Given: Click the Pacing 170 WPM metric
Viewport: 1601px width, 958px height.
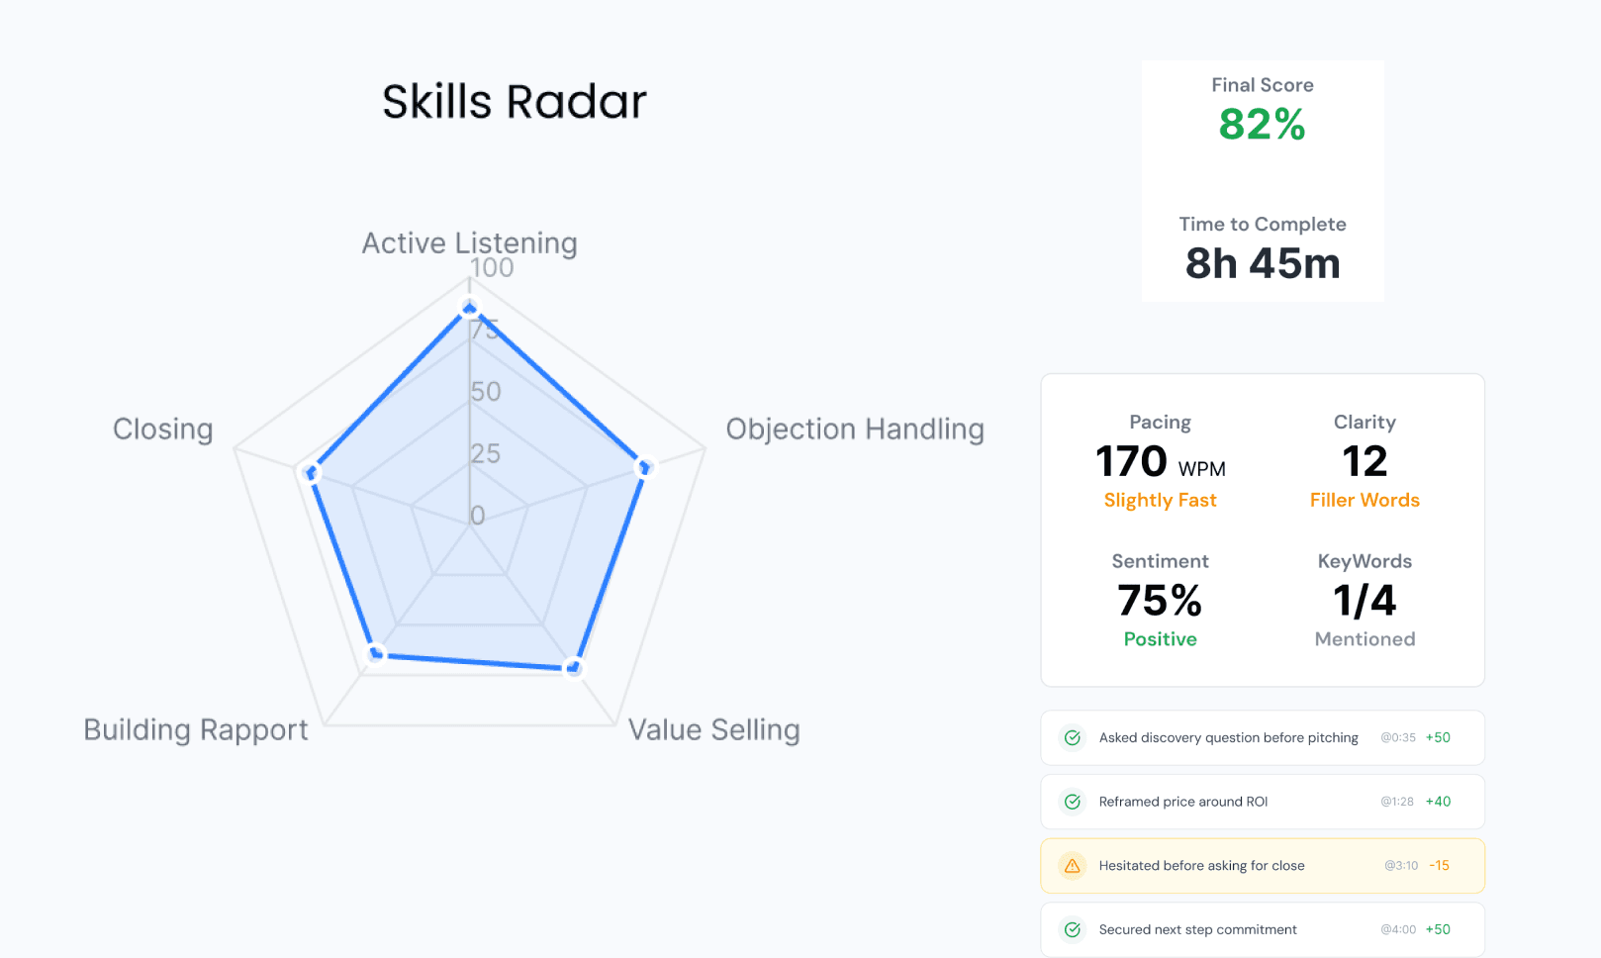Looking at the screenshot, I should (x=1161, y=461).
